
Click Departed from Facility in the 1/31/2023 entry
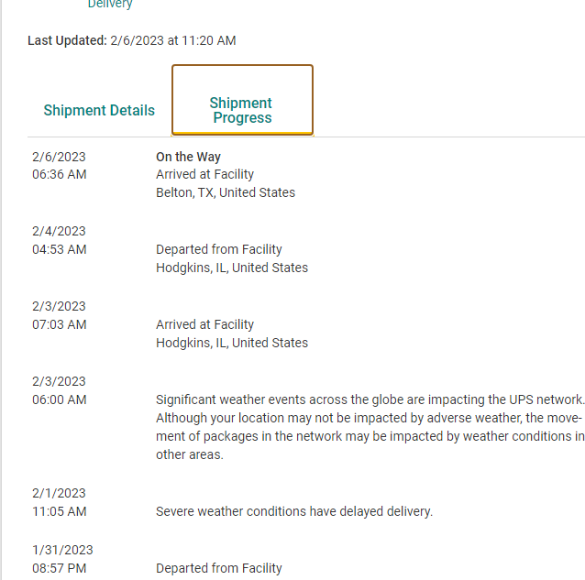219,568
